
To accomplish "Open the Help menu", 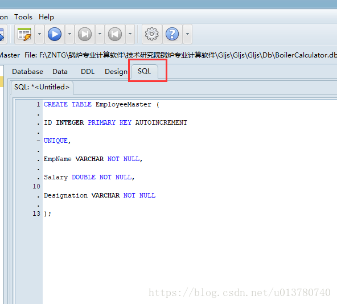I will pyautogui.click(x=46, y=17).
